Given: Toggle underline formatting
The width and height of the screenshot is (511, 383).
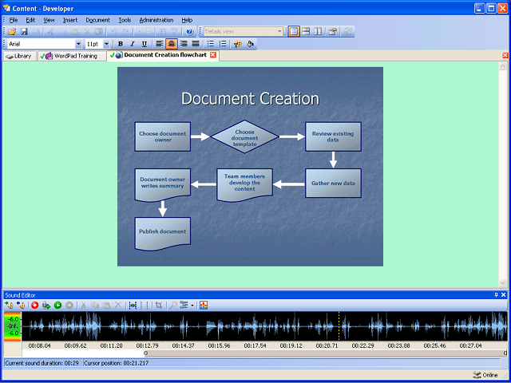Looking at the screenshot, I should (x=145, y=44).
